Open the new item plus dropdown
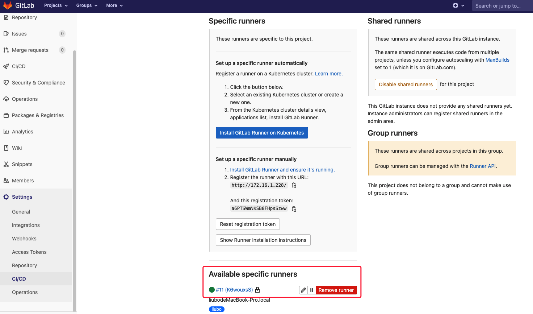 point(458,5)
